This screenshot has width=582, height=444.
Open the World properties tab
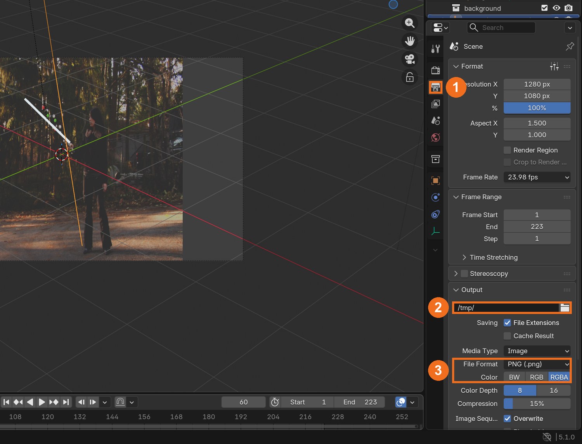pos(436,137)
